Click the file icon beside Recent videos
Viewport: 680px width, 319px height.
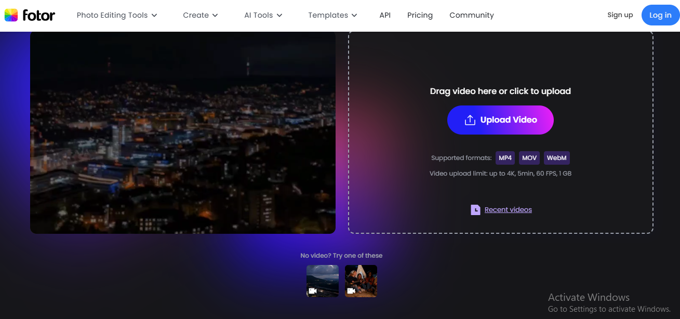click(x=475, y=210)
